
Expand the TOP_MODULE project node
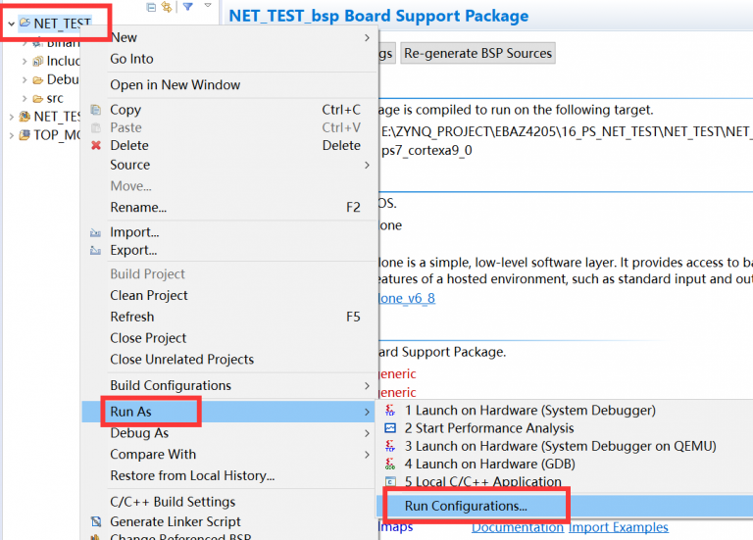tap(10, 135)
